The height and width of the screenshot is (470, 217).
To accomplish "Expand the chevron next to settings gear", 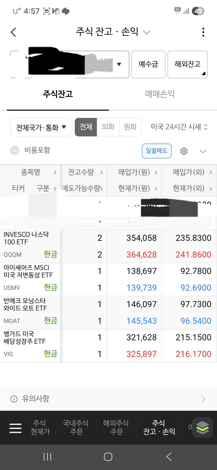I will [203, 151].
